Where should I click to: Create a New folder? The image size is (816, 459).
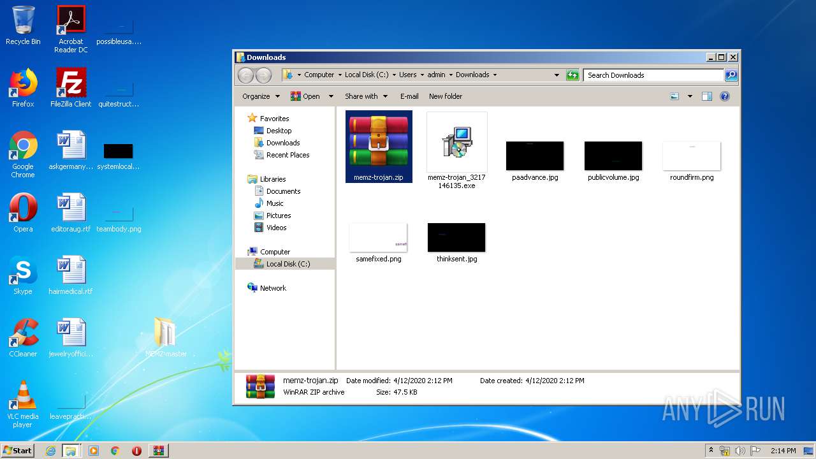446,96
